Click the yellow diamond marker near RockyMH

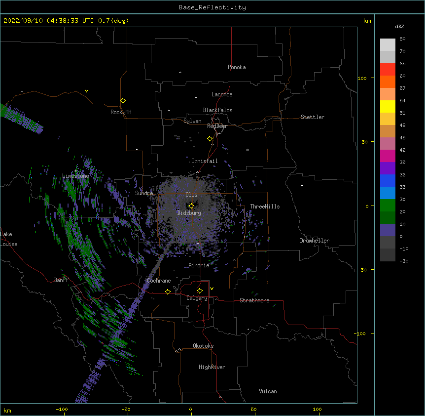coord(123,101)
